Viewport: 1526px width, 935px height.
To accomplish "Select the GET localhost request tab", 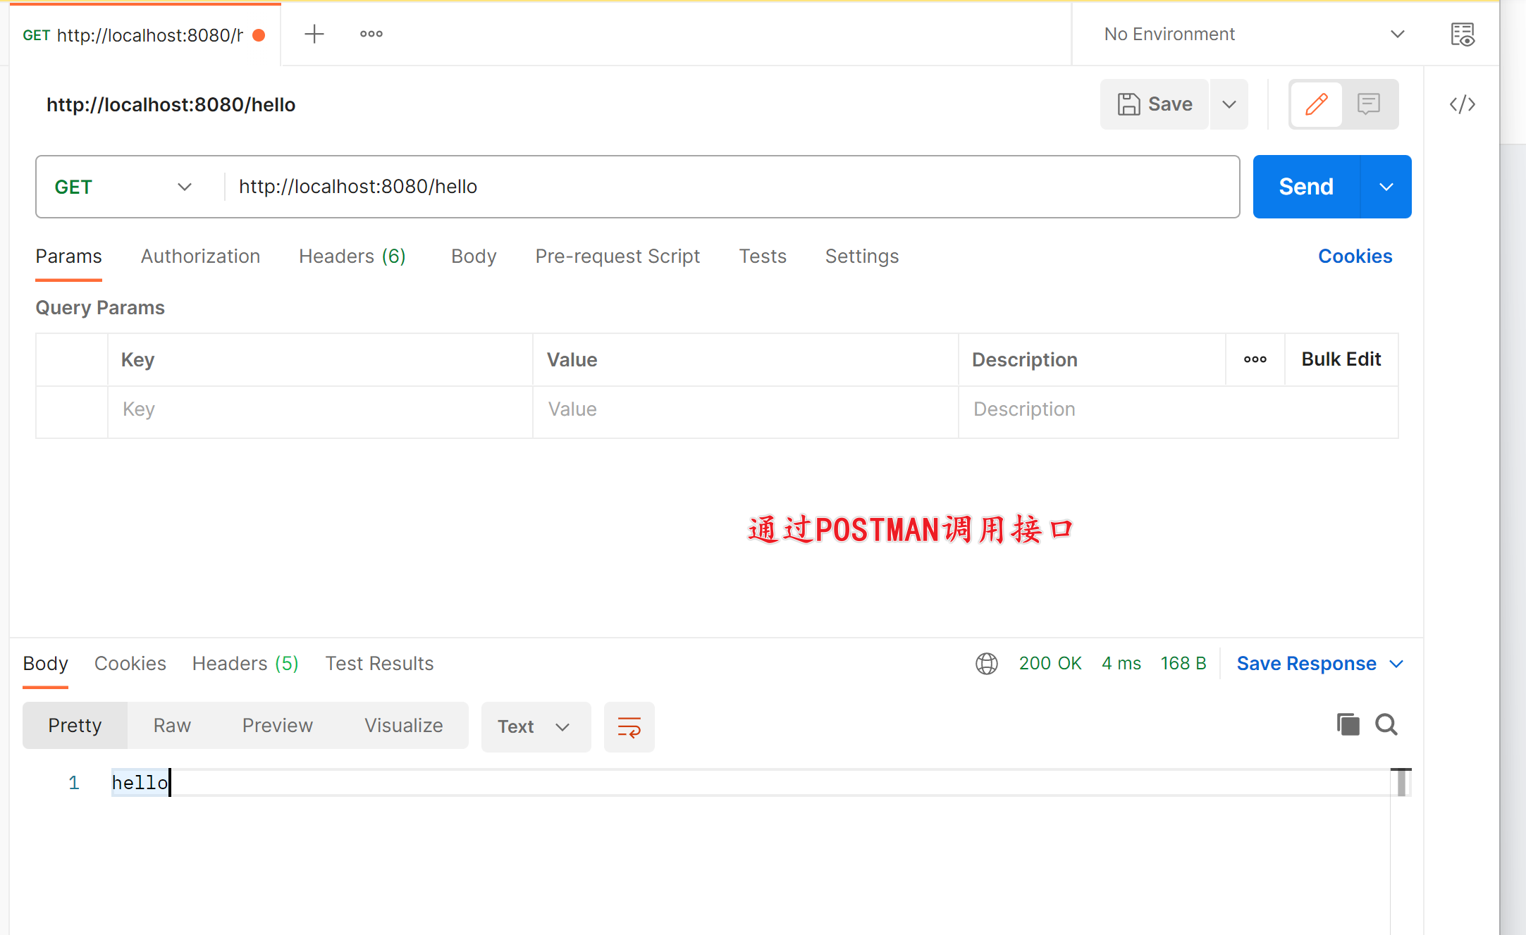I will (x=144, y=35).
